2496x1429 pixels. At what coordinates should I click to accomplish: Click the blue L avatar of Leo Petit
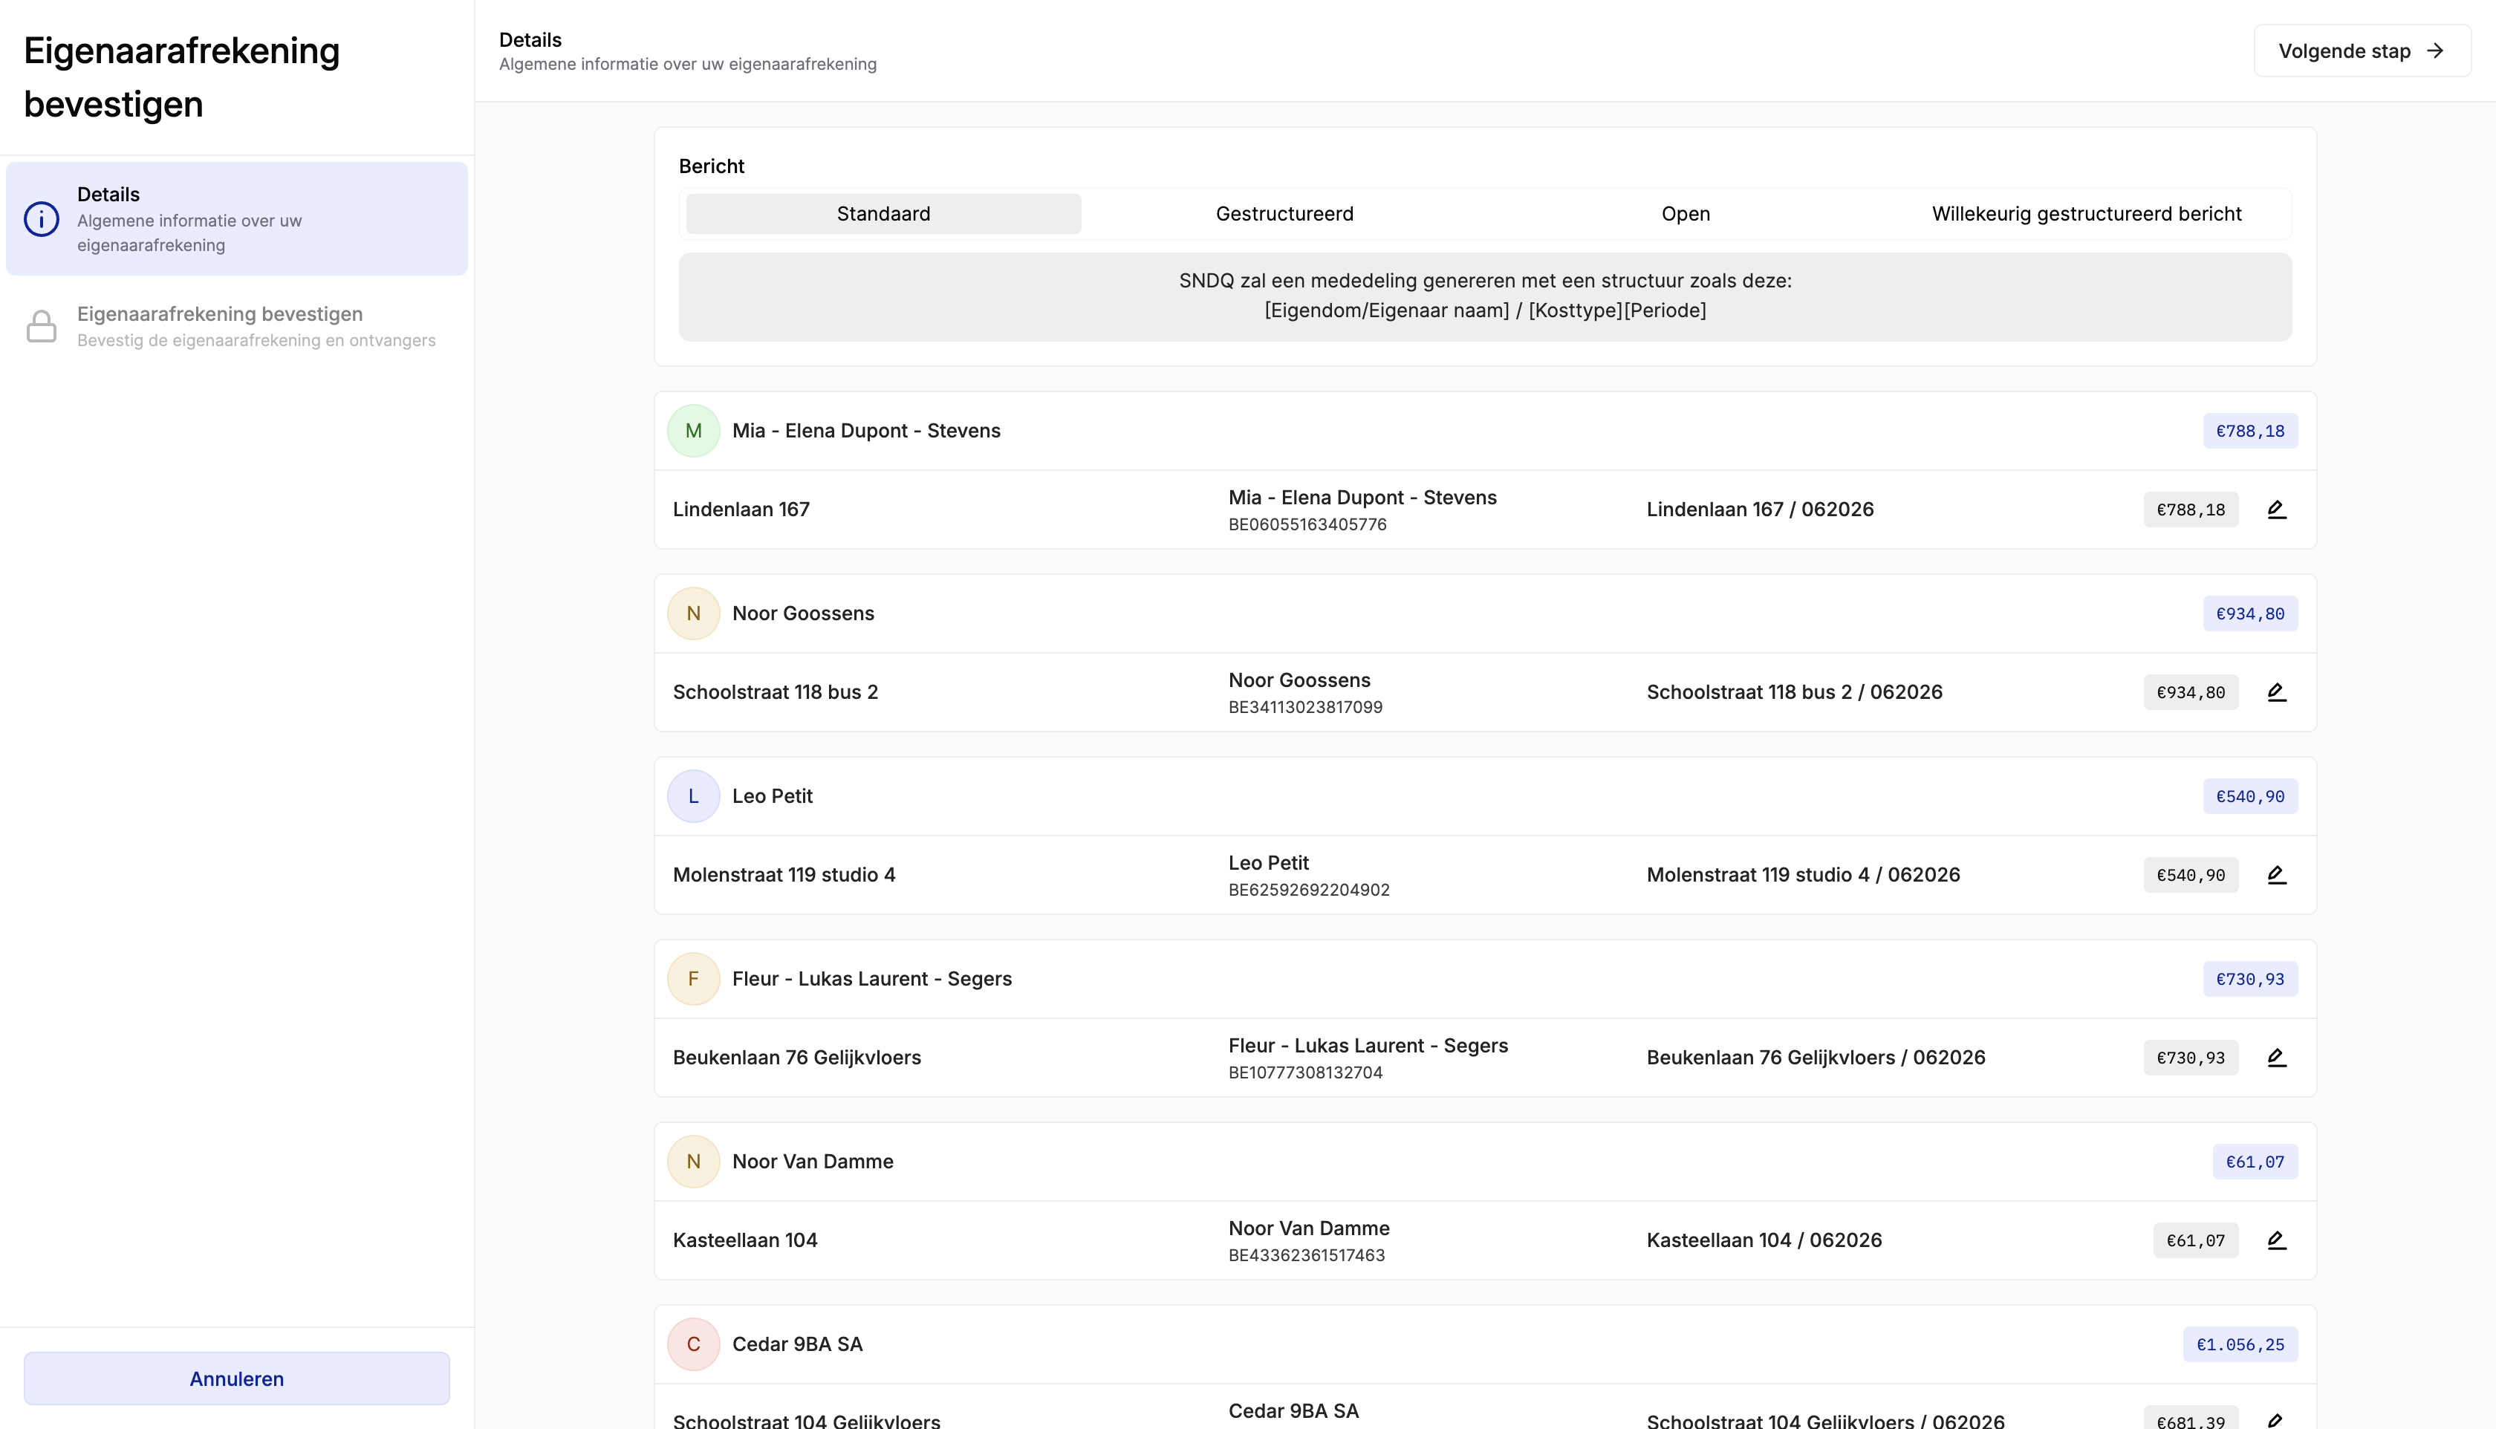693,796
